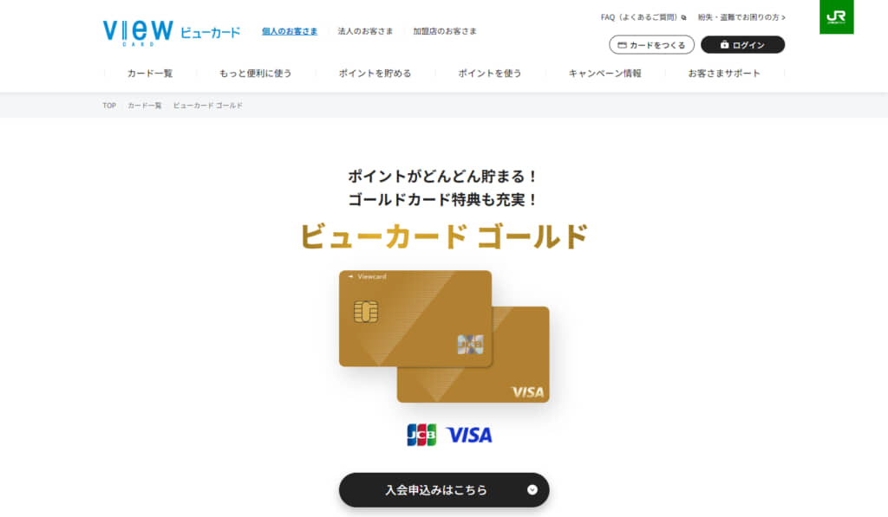The image size is (888, 517).
Task: Switch to 法人のお客さま
Action: click(365, 31)
